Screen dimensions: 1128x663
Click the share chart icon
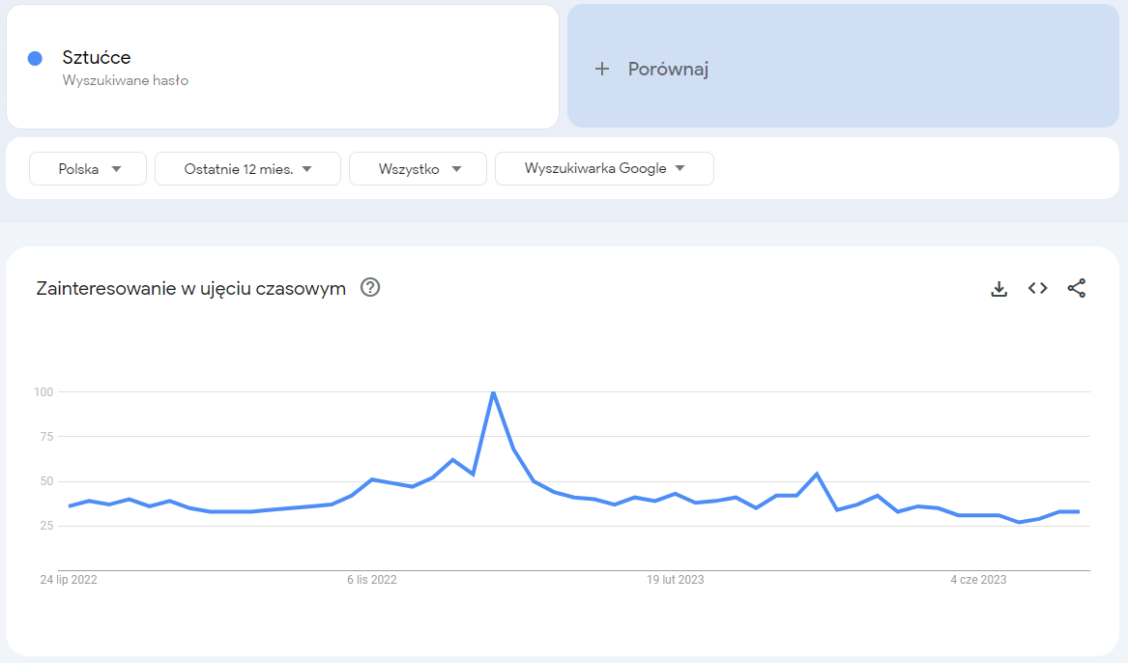(1077, 288)
